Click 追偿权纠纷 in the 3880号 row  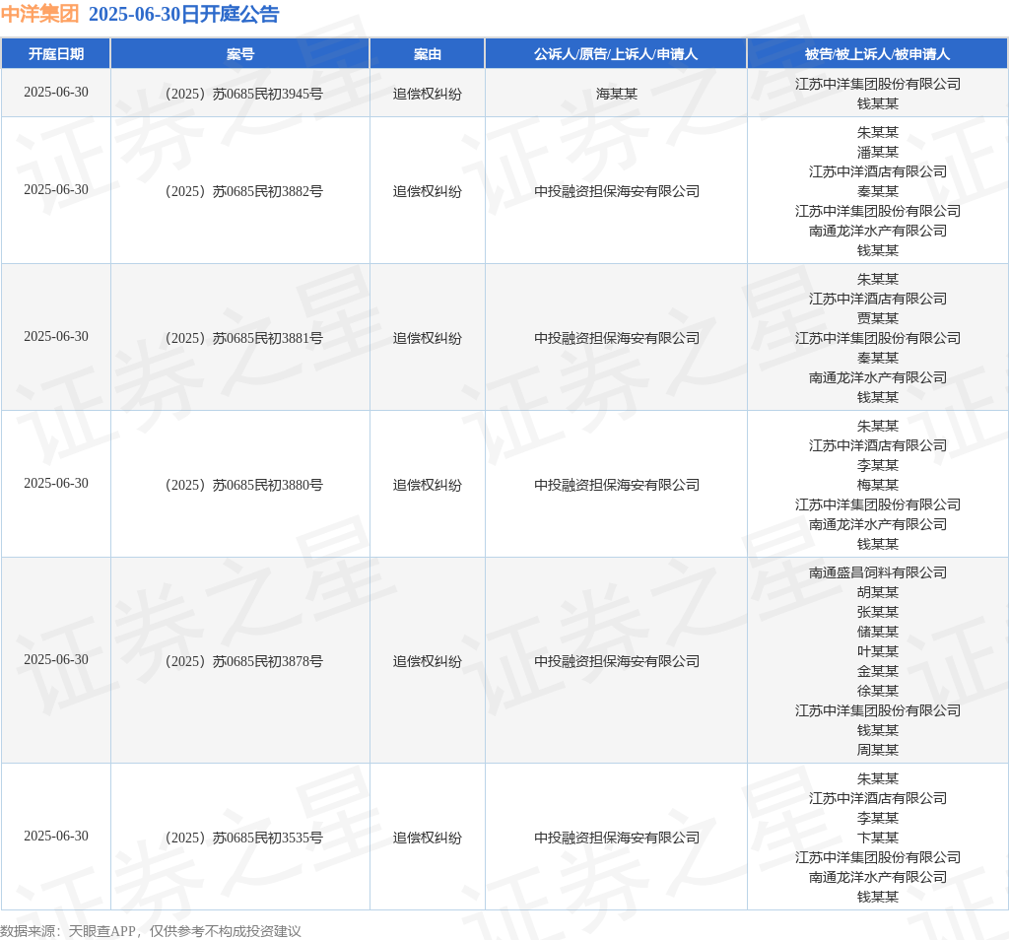click(428, 485)
